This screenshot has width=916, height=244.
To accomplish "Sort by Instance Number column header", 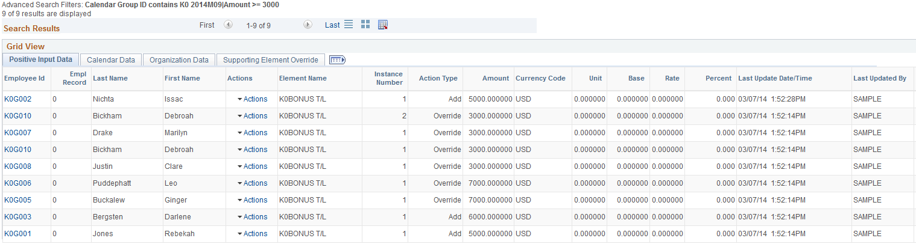I will 388,78.
